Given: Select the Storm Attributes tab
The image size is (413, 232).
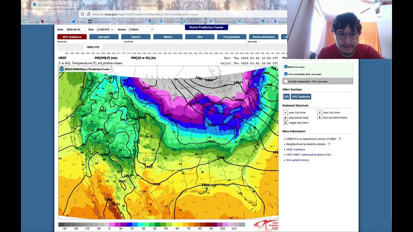Looking at the screenshot, I should [x=264, y=37].
